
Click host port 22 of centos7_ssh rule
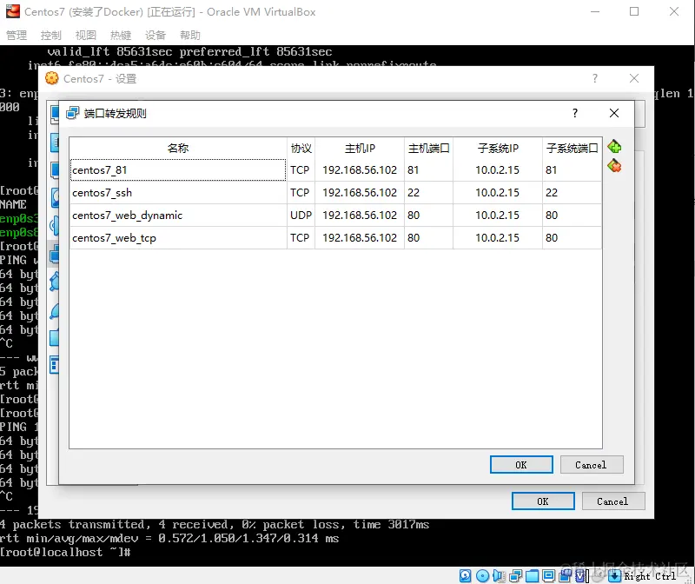[428, 193]
